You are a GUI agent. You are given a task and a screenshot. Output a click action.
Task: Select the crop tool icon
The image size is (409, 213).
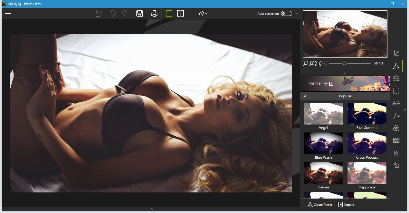click(x=396, y=54)
